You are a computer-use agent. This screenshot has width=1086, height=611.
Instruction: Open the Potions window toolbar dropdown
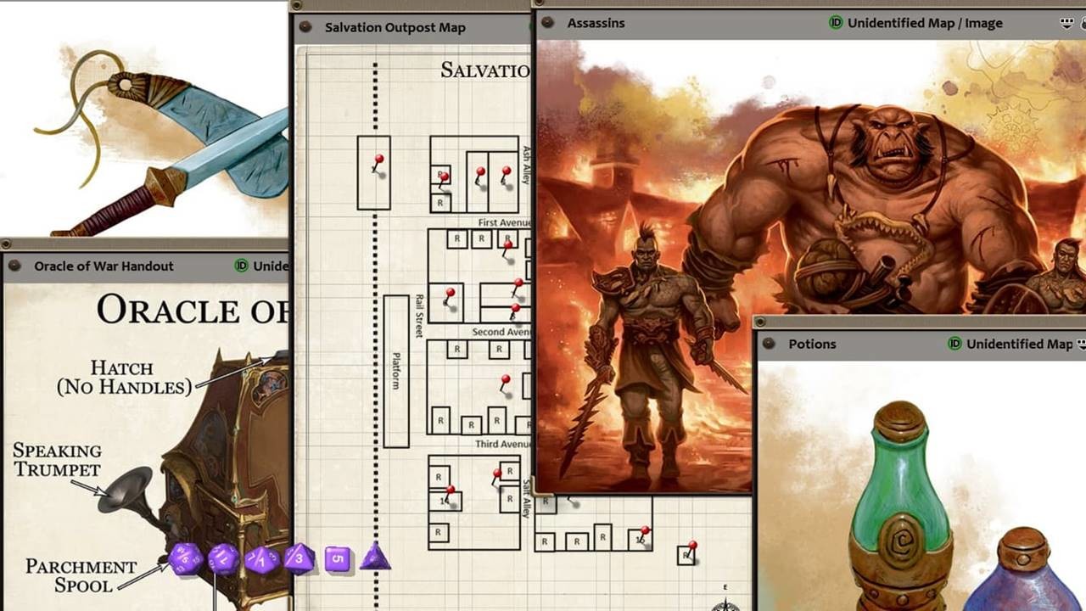coord(1080,344)
